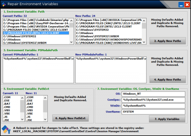Select entry in Current PSModulePaths list
Viewport: 191px width, 136px height.
click(x=39, y=59)
